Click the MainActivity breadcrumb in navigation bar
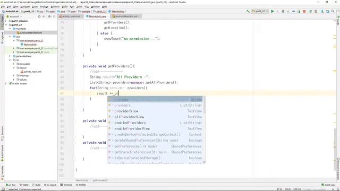 coord(117,11)
